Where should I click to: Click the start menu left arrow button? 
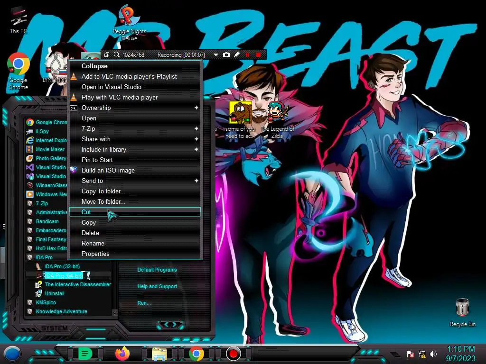pyautogui.click(x=166, y=324)
